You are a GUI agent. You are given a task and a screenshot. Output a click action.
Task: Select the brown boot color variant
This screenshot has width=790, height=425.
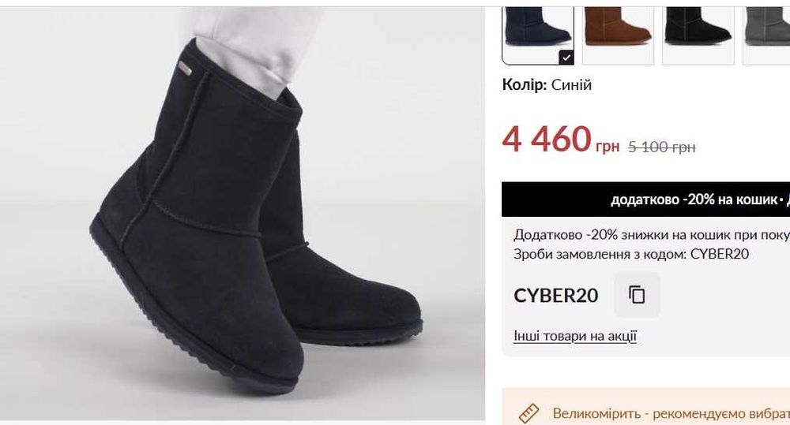[x=618, y=35]
